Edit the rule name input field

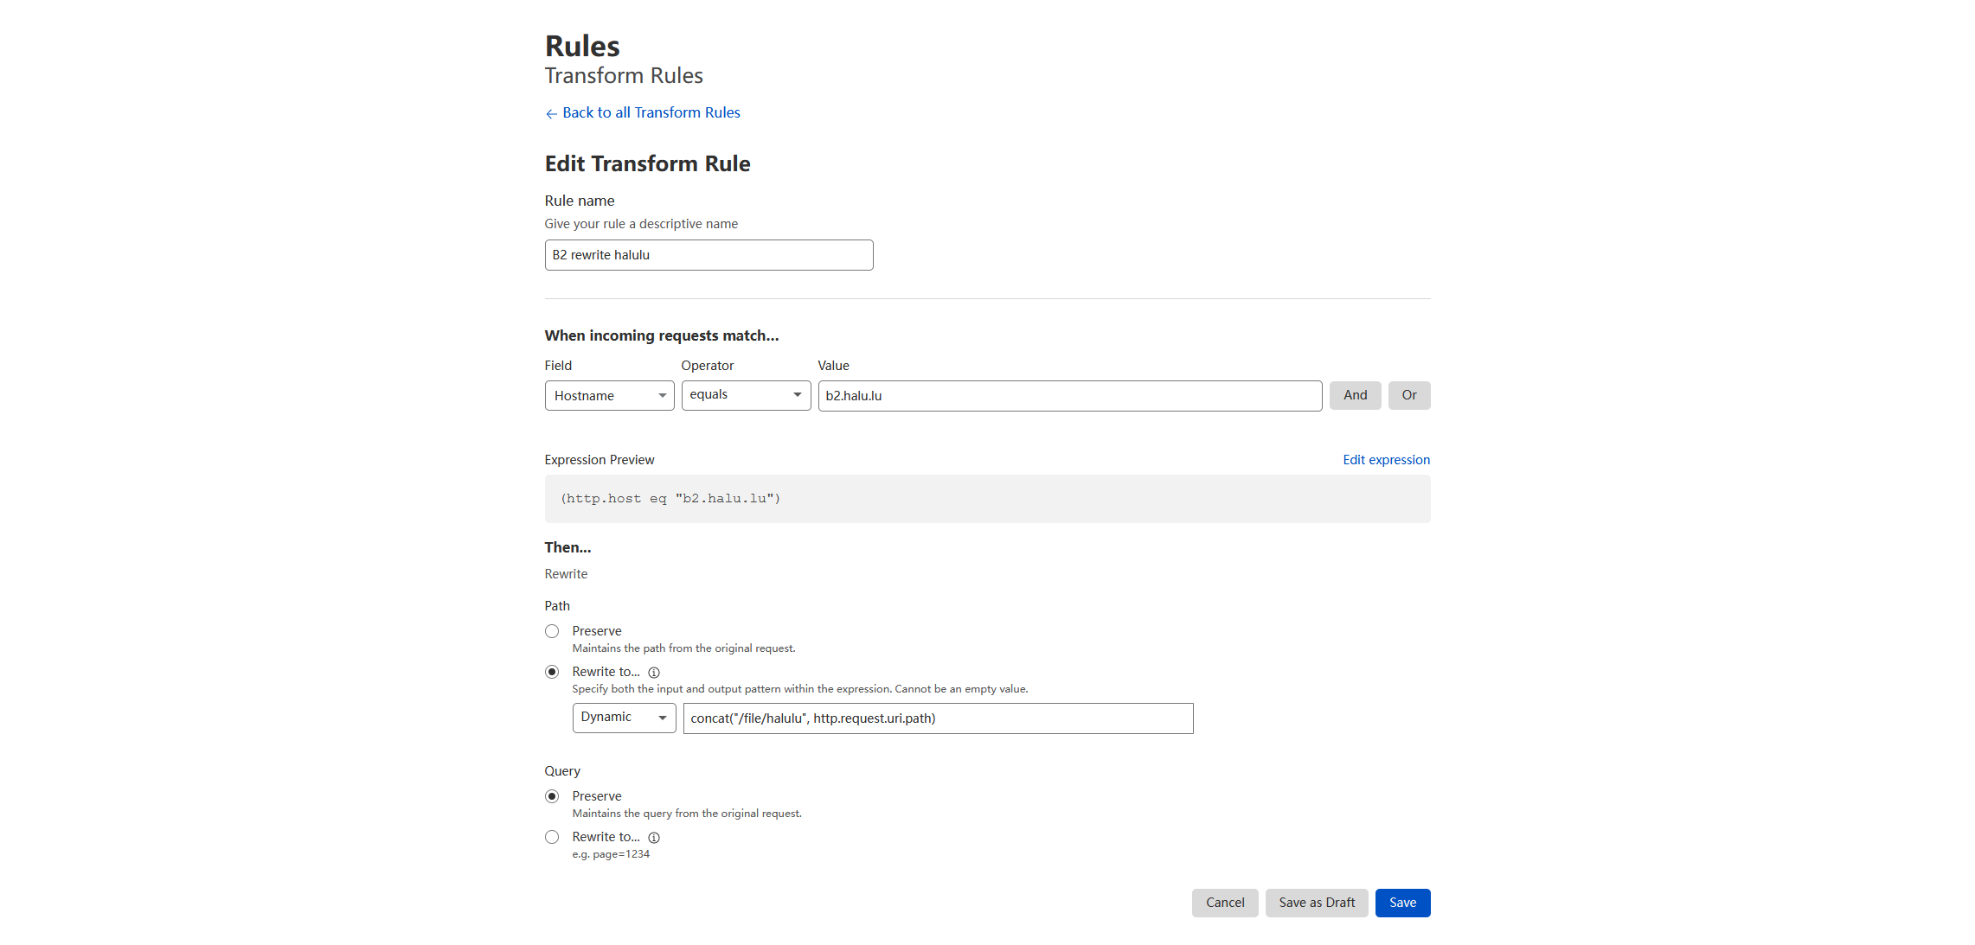point(708,254)
